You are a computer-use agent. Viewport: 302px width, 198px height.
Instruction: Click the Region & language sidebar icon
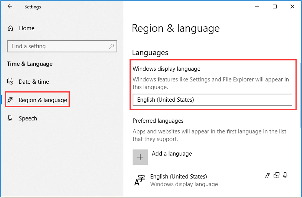(x=10, y=100)
